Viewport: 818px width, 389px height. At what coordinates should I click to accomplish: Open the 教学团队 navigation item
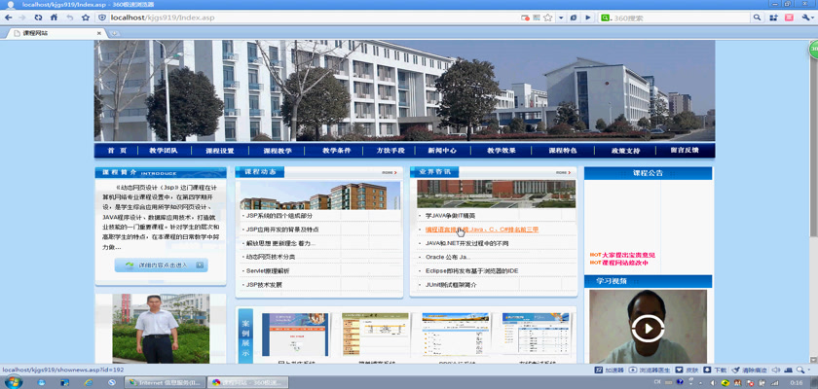tap(164, 151)
